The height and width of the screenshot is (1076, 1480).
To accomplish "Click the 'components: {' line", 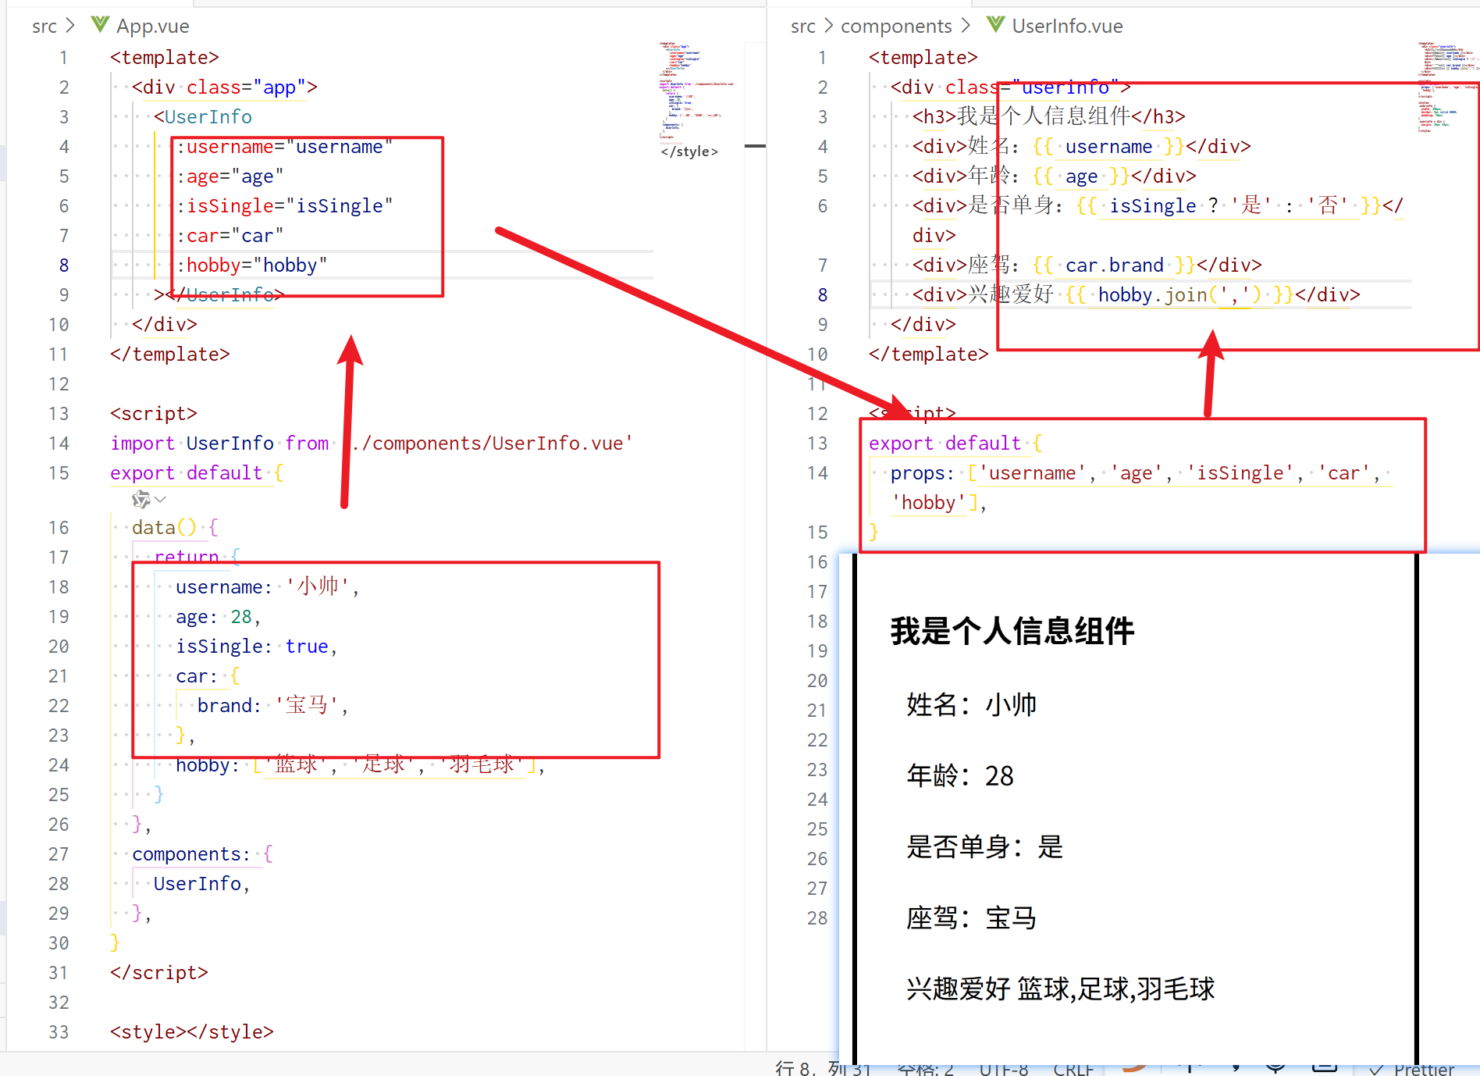I will 203,854.
